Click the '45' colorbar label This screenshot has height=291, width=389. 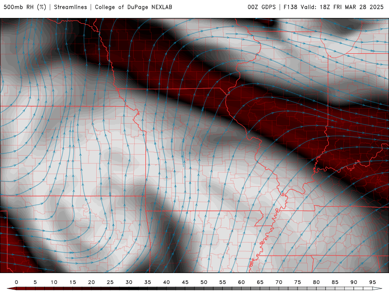pos(185,282)
